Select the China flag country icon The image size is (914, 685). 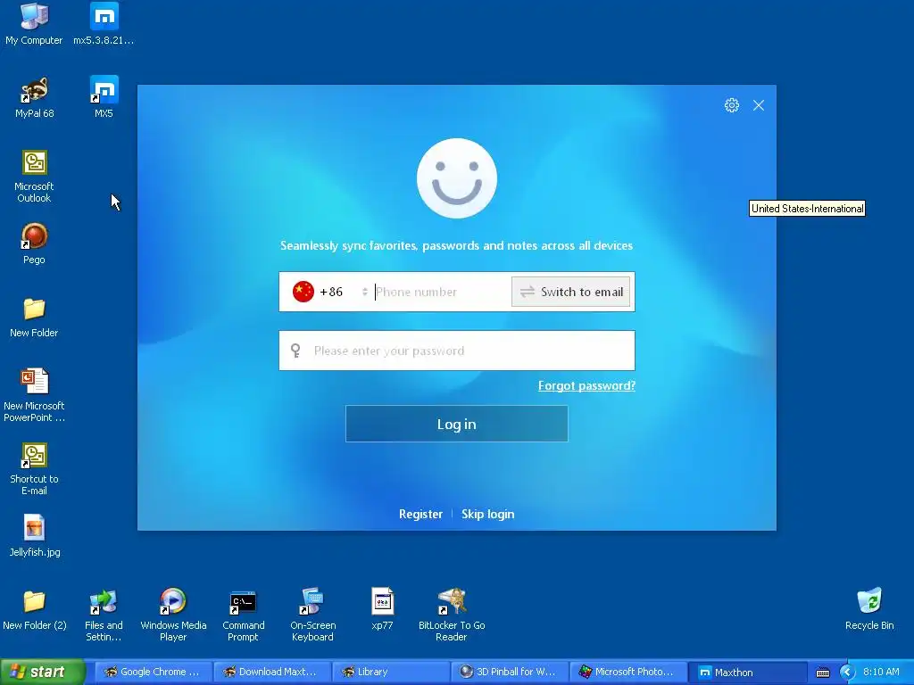point(303,292)
